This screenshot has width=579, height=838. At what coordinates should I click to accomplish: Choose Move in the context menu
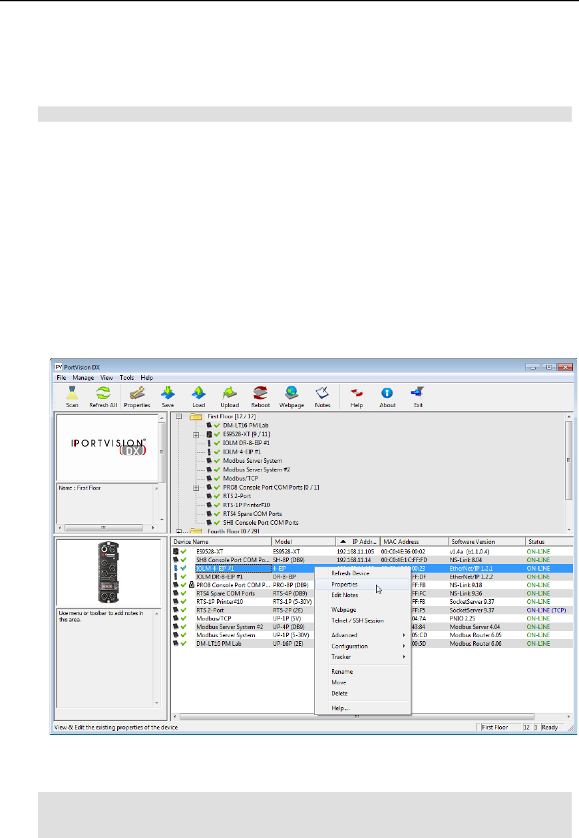[363, 682]
